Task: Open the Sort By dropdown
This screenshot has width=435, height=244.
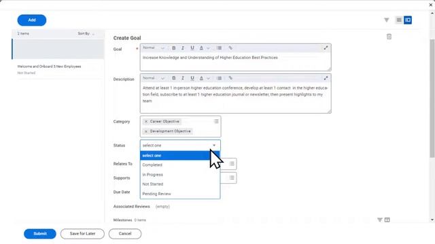Action: point(86,33)
